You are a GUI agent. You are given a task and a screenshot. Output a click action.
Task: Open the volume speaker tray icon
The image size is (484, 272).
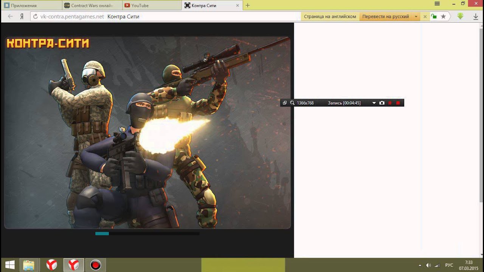428,265
